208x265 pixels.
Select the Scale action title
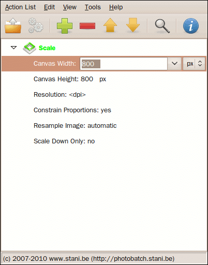pos(47,48)
